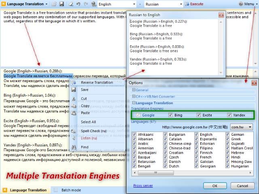
Task: Open the Proxy server link
Action: click(x=143, y=186)
